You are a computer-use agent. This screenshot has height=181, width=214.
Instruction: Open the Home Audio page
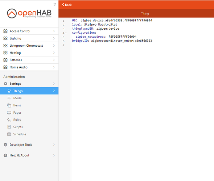pos(29,67)
